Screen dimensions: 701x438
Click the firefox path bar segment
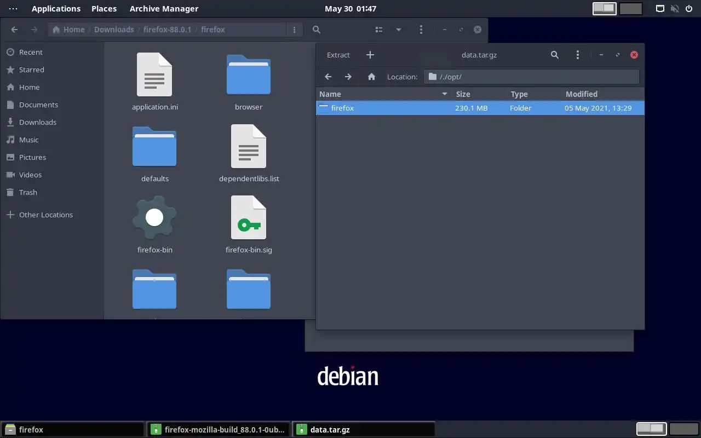click(x=213, y=30)
